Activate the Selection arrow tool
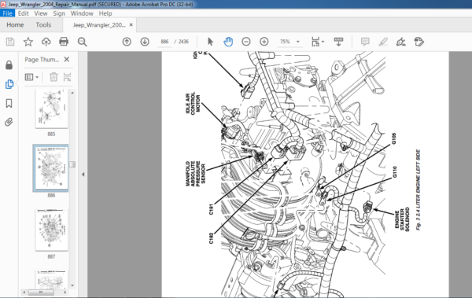This screenshot has width=472, height=298. coord(210,42)
